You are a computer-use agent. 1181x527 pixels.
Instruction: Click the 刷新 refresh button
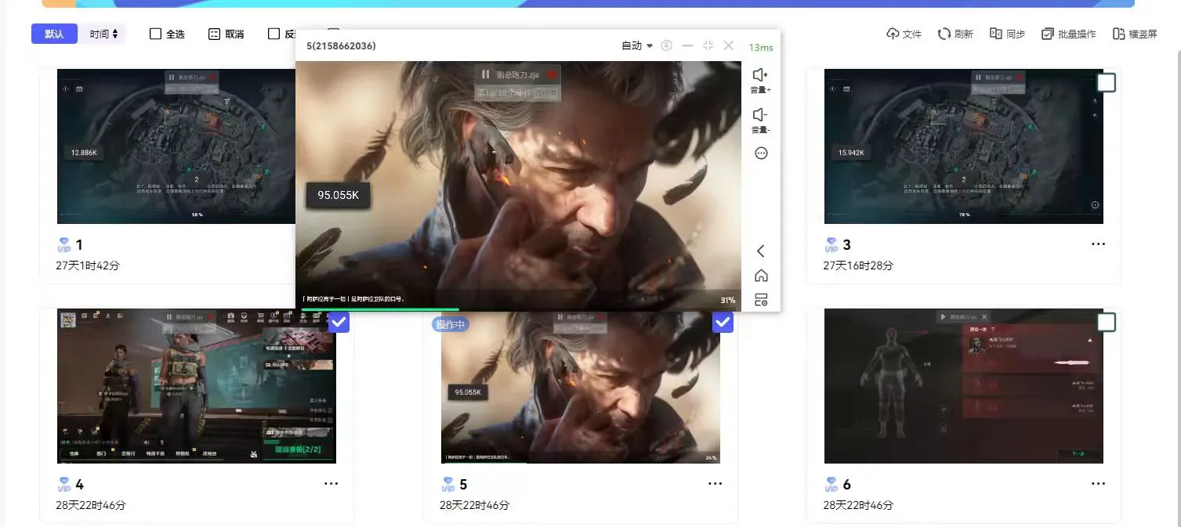(955, 34)
